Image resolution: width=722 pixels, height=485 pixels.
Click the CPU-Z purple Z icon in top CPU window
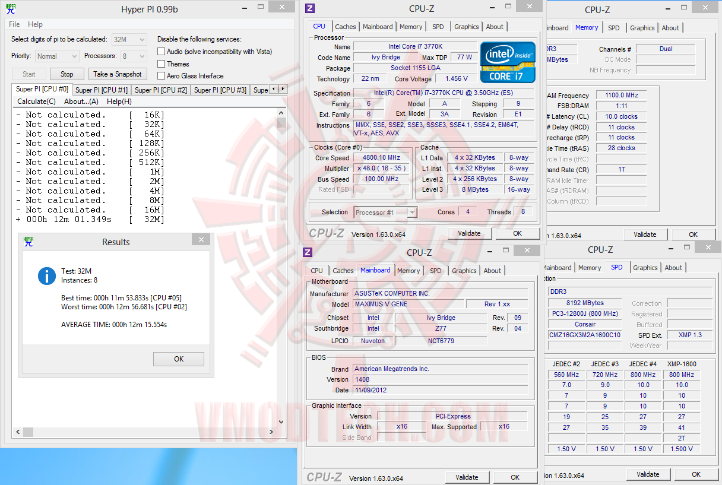[310, 8]
